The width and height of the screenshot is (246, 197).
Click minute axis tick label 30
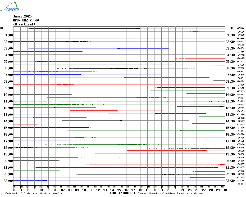pyautogui.click(x=225, y=190)
